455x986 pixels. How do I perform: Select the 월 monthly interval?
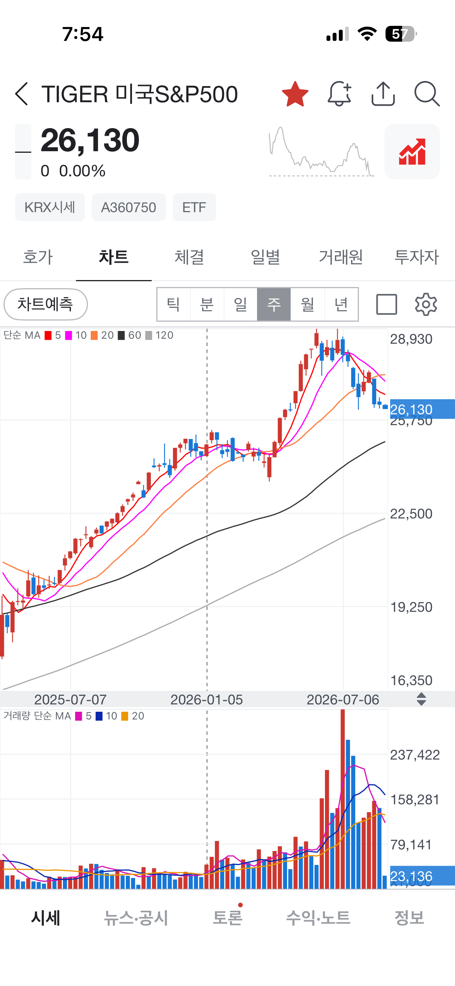[x=308, y=304]
